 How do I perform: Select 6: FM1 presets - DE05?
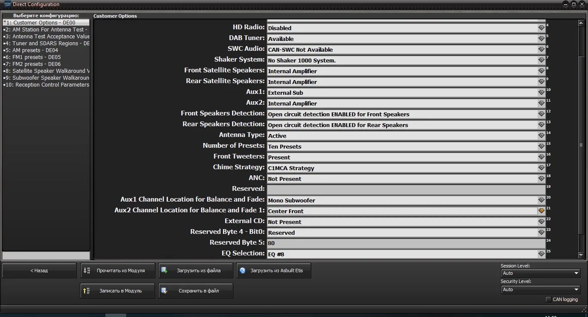coord(46,57)
